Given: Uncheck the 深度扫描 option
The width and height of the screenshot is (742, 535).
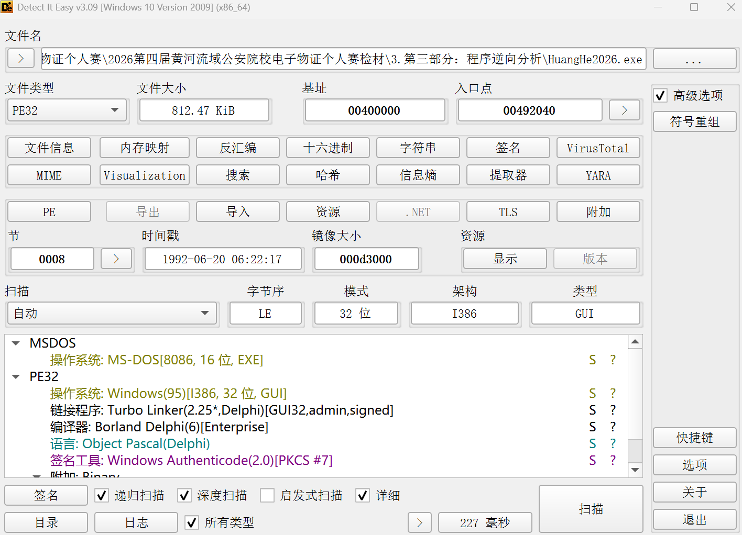Looking at the screenshot, I should pos(184,495).
